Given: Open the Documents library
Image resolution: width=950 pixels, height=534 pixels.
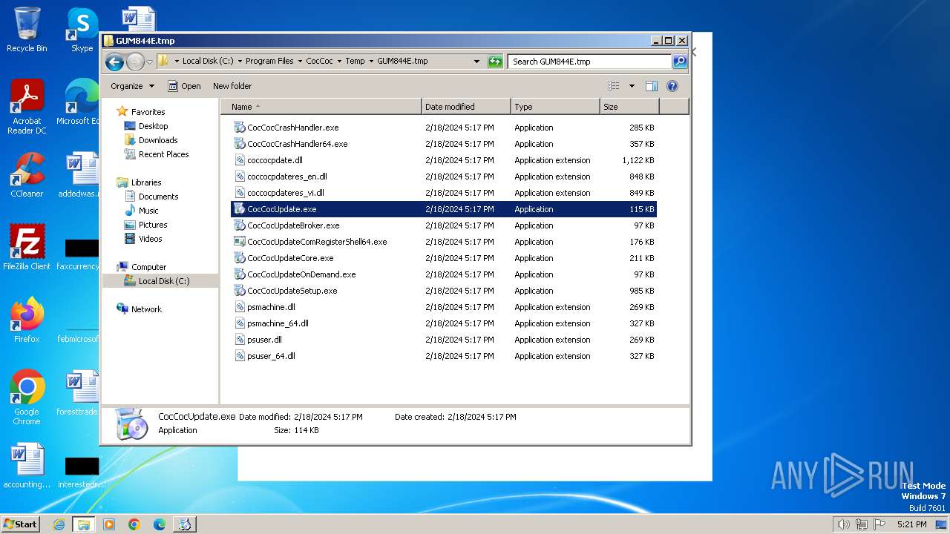Looking at the screenshot, I should pos(158,197).
